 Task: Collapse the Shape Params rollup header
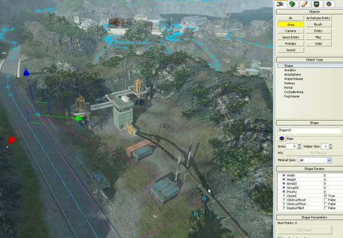tap(310, 169)
